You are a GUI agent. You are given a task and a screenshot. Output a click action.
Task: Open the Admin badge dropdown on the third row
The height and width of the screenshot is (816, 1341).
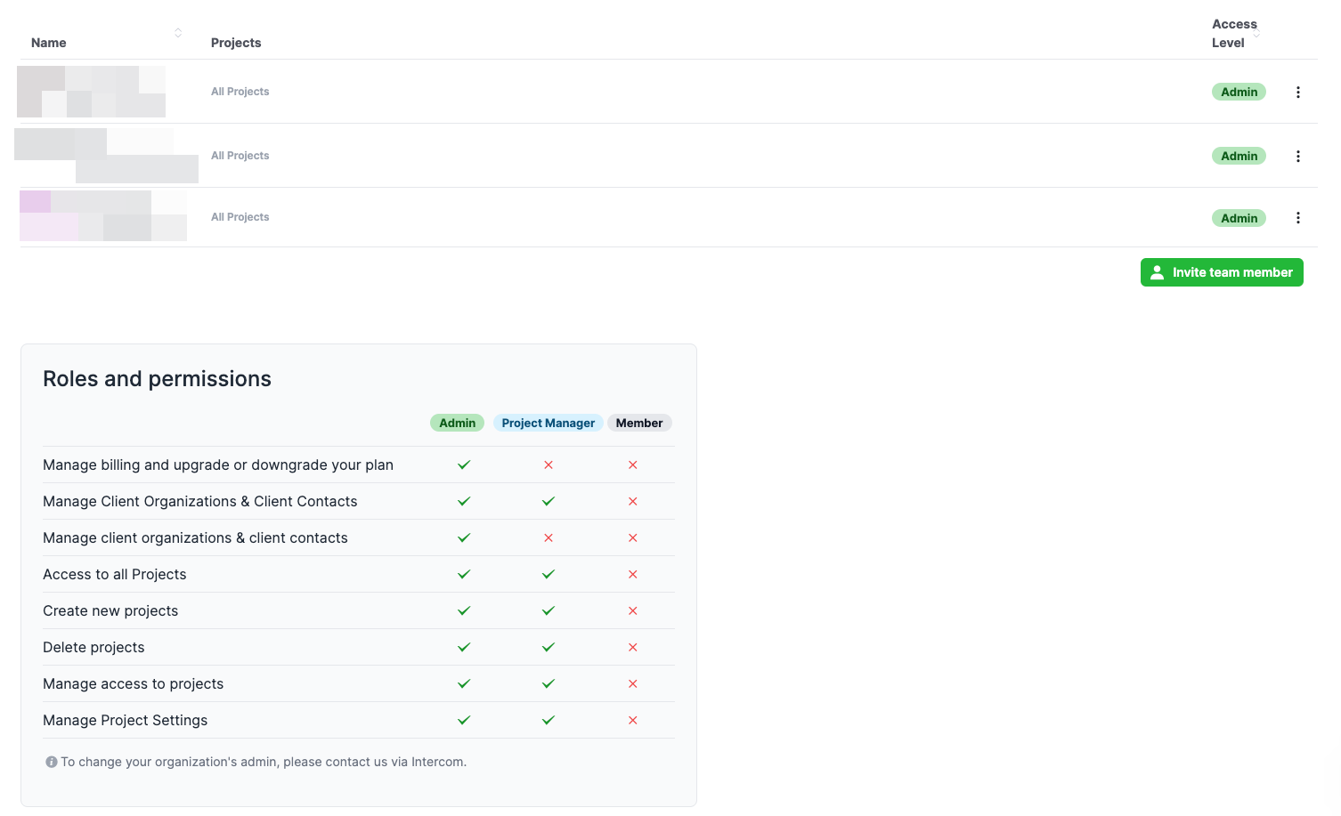point(1239,217)
